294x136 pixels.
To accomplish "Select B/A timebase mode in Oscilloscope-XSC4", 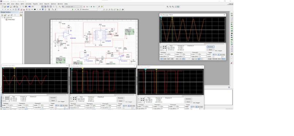I will [x=169, y=59].
